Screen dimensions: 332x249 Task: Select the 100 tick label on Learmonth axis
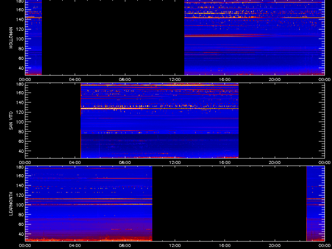pos(20,205)
